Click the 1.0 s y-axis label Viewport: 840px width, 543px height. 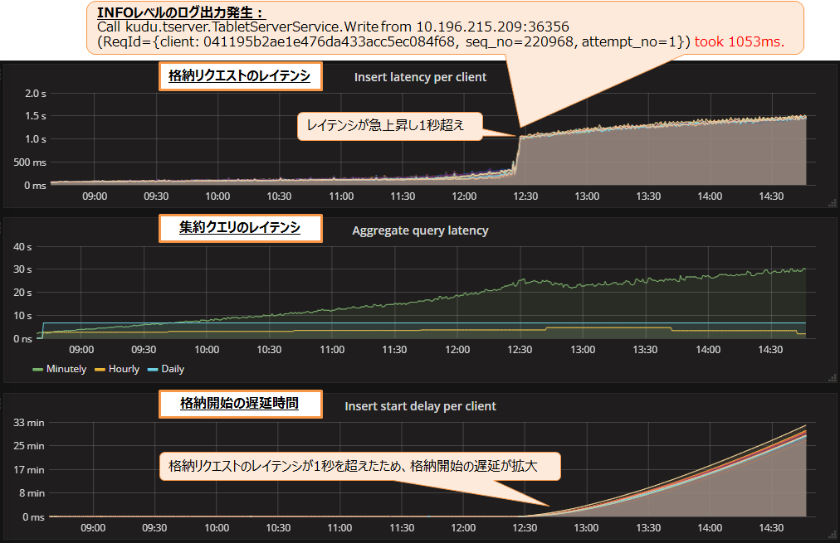pyautogui.click(x=36, y=139)
